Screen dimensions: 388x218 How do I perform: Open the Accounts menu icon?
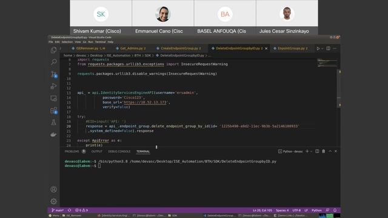[53, 190]
